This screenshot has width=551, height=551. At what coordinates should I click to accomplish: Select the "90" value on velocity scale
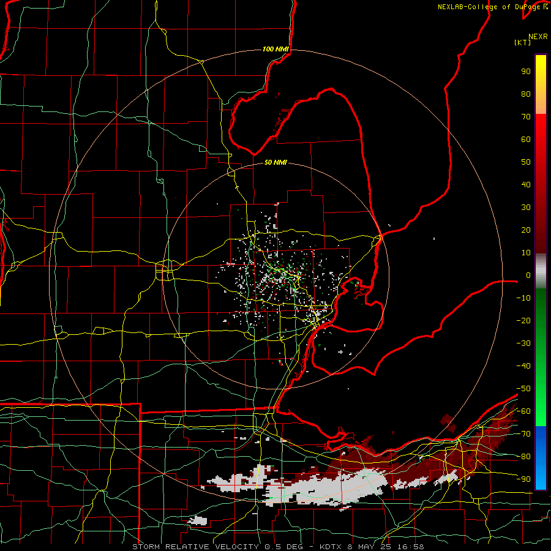(526, 72)
